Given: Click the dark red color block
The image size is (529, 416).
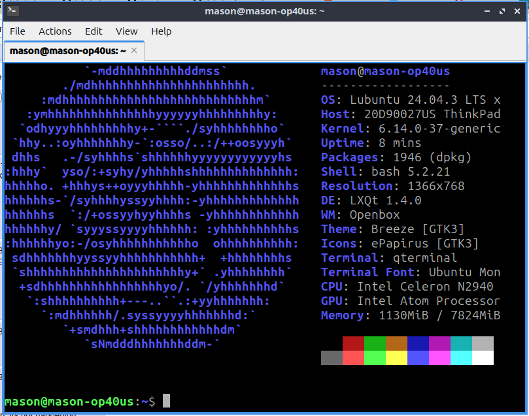Looking at the screenshot, I should click(x=353, y=344).
